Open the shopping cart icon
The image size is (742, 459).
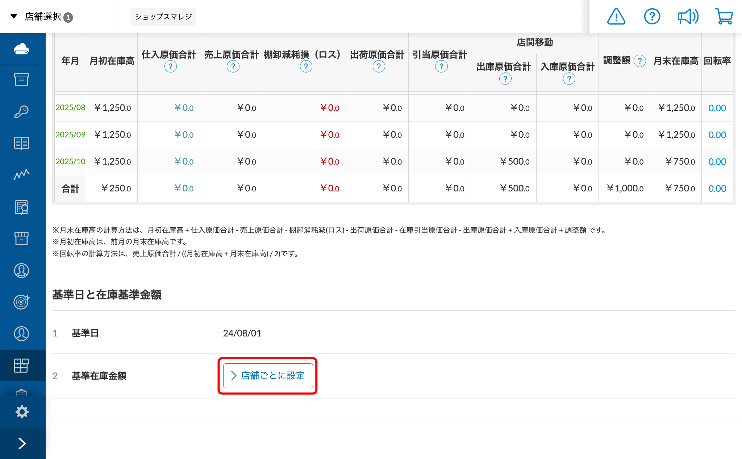coord(724,17)
